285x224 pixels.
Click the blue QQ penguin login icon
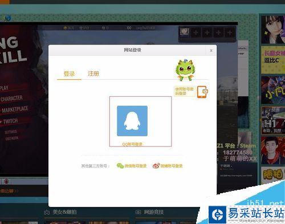(132, 121)
